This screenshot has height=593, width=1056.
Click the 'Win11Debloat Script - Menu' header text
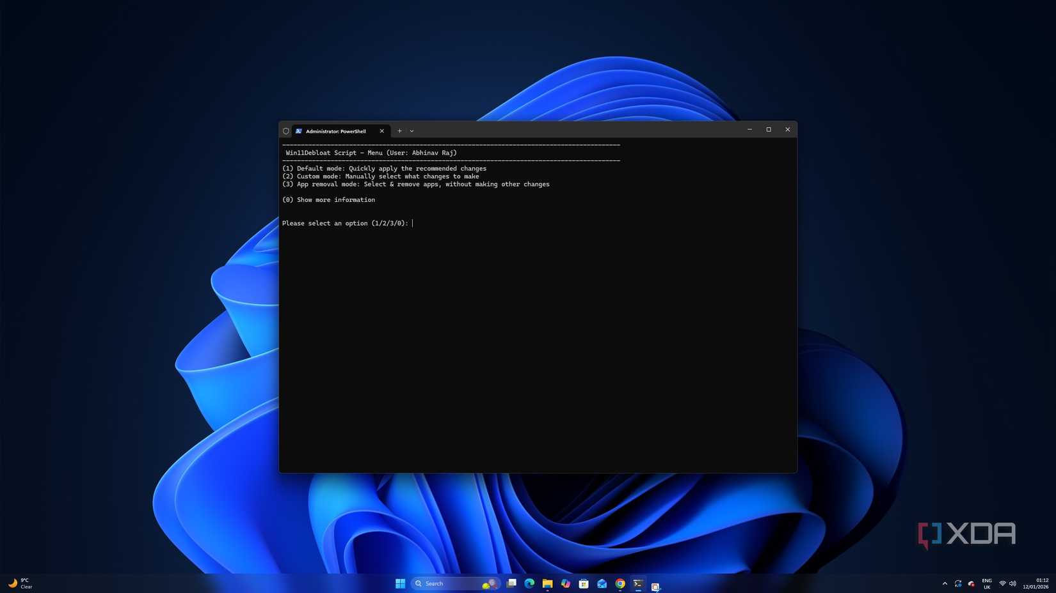click(x=371, y=153)
